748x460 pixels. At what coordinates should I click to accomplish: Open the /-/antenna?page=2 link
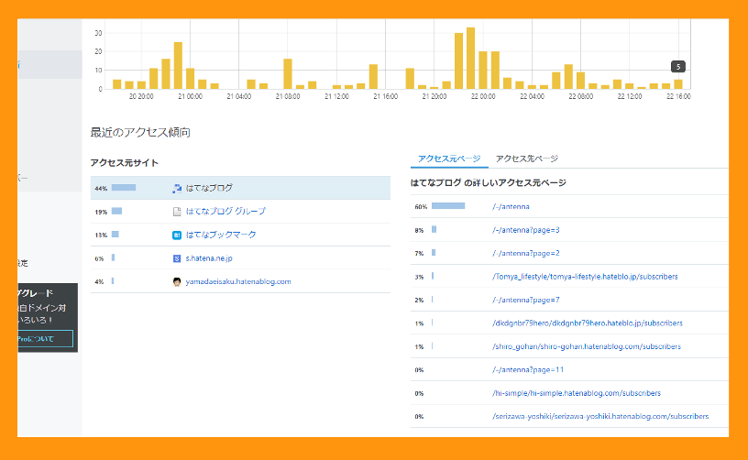click(x=525, y=253)
